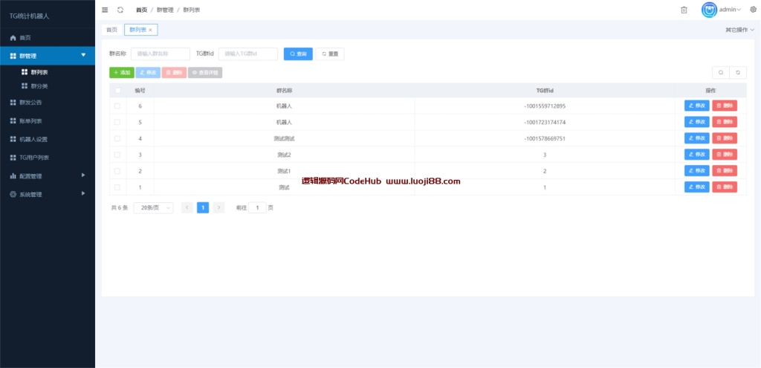Screen dimensions: 761x368
Task: Open the settings gear in the top right
Action: tap(754, 9)
